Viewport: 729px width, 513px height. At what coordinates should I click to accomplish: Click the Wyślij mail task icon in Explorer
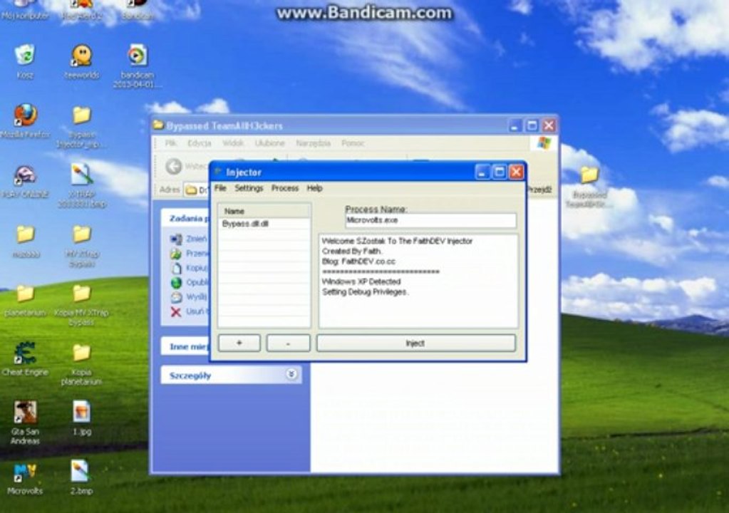[176, 297]
